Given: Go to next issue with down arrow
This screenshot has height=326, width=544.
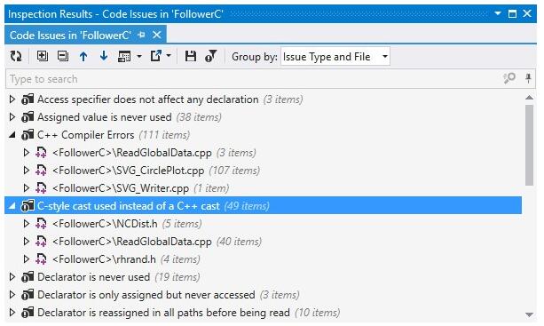Looking at the screenshot, I should coord(104,56).
